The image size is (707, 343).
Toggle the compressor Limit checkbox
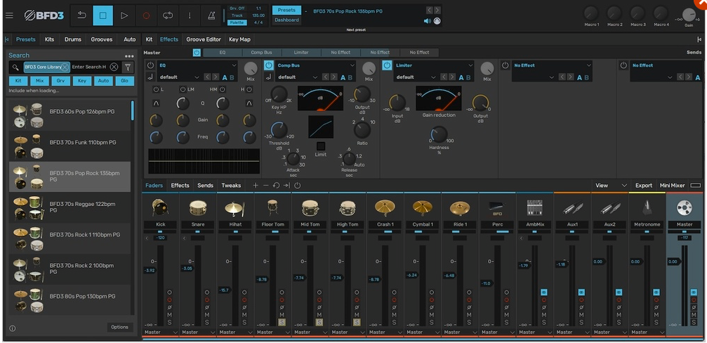(x=321, y=146)
